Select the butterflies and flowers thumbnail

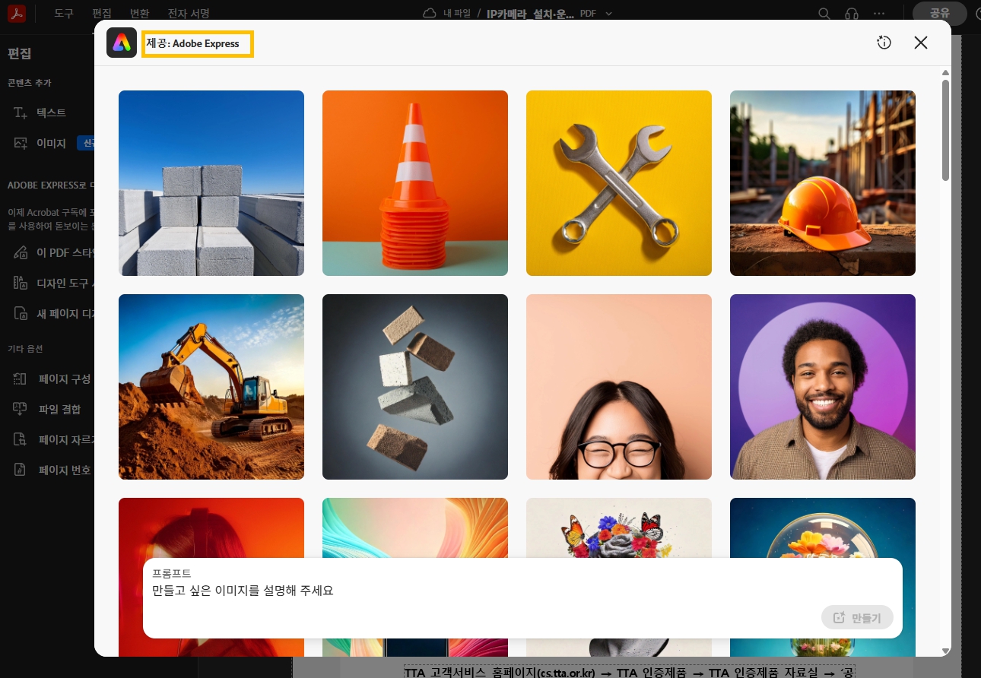pyautogui.click(x=619, y=528)
